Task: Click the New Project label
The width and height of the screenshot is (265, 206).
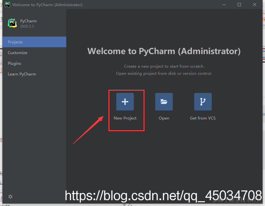Action: (x=125, y=118)
